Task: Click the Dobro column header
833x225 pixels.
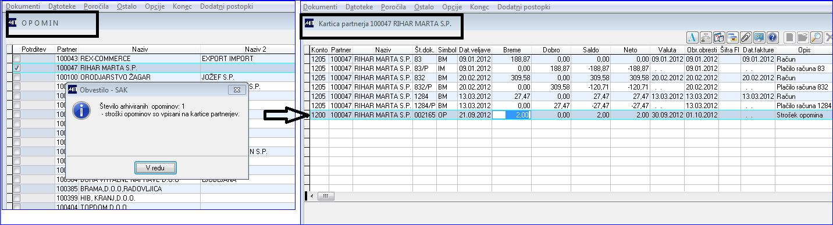Action: (551, 49)
